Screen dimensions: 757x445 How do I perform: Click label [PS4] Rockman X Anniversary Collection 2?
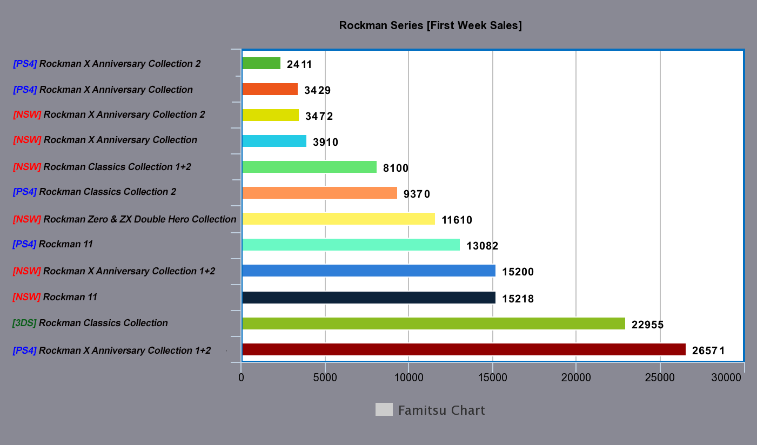[x=107, y=64]
